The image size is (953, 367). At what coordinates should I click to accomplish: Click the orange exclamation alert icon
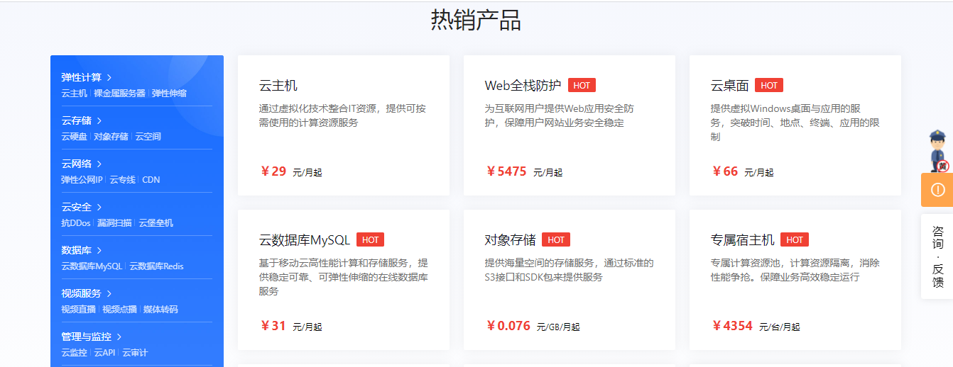(x=937, y=189)
